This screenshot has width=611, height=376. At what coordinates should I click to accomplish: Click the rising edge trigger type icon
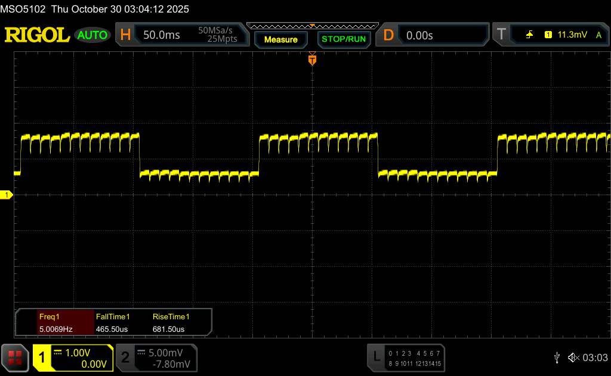[x=529, y=35]
